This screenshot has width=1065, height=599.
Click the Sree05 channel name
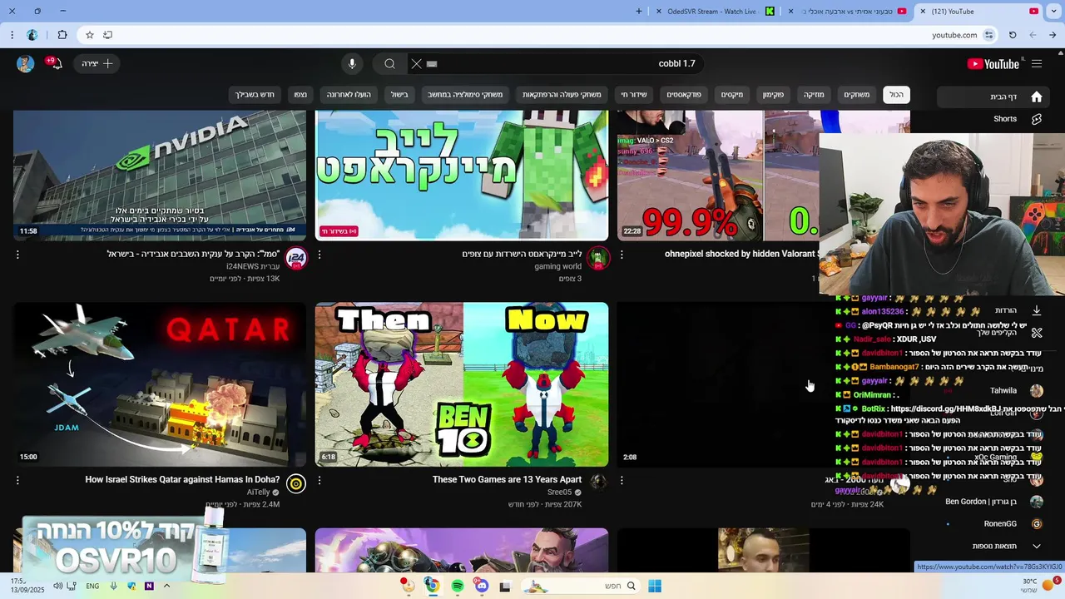pos(560,493)
